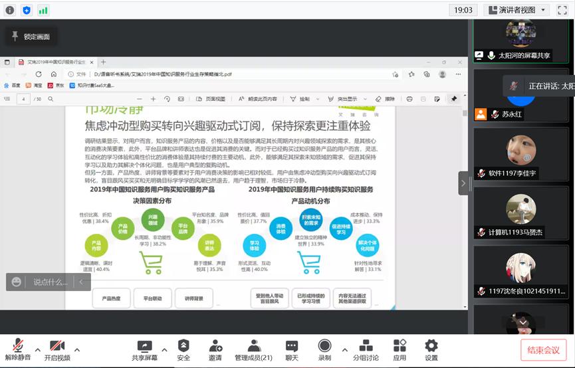The image size is (575, 368).
Task: Turn on camera with 开启视频
Action: click(x=57, y=350)
